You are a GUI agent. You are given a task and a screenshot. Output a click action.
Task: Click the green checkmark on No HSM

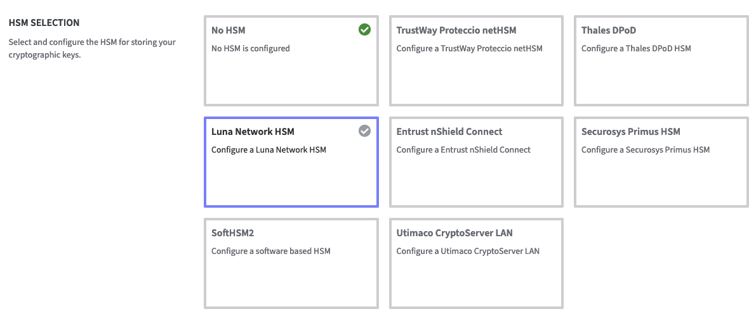(364, 30)
